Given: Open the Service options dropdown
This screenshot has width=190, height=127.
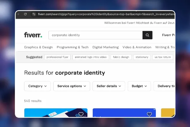Looking at the screenshot, I should click(72, 86).
